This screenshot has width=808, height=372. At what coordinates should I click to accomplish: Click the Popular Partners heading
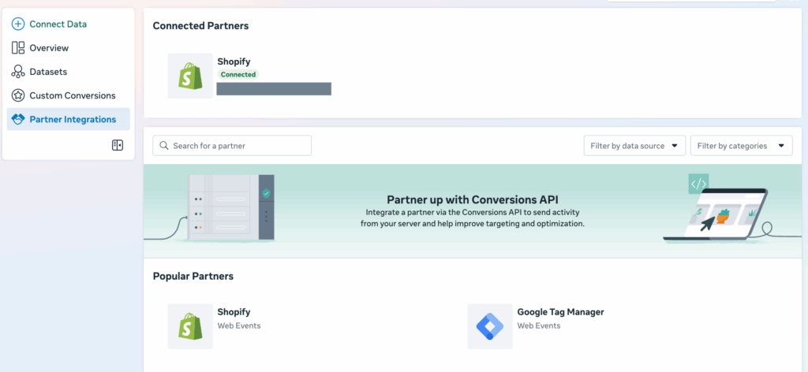[193, 277]
